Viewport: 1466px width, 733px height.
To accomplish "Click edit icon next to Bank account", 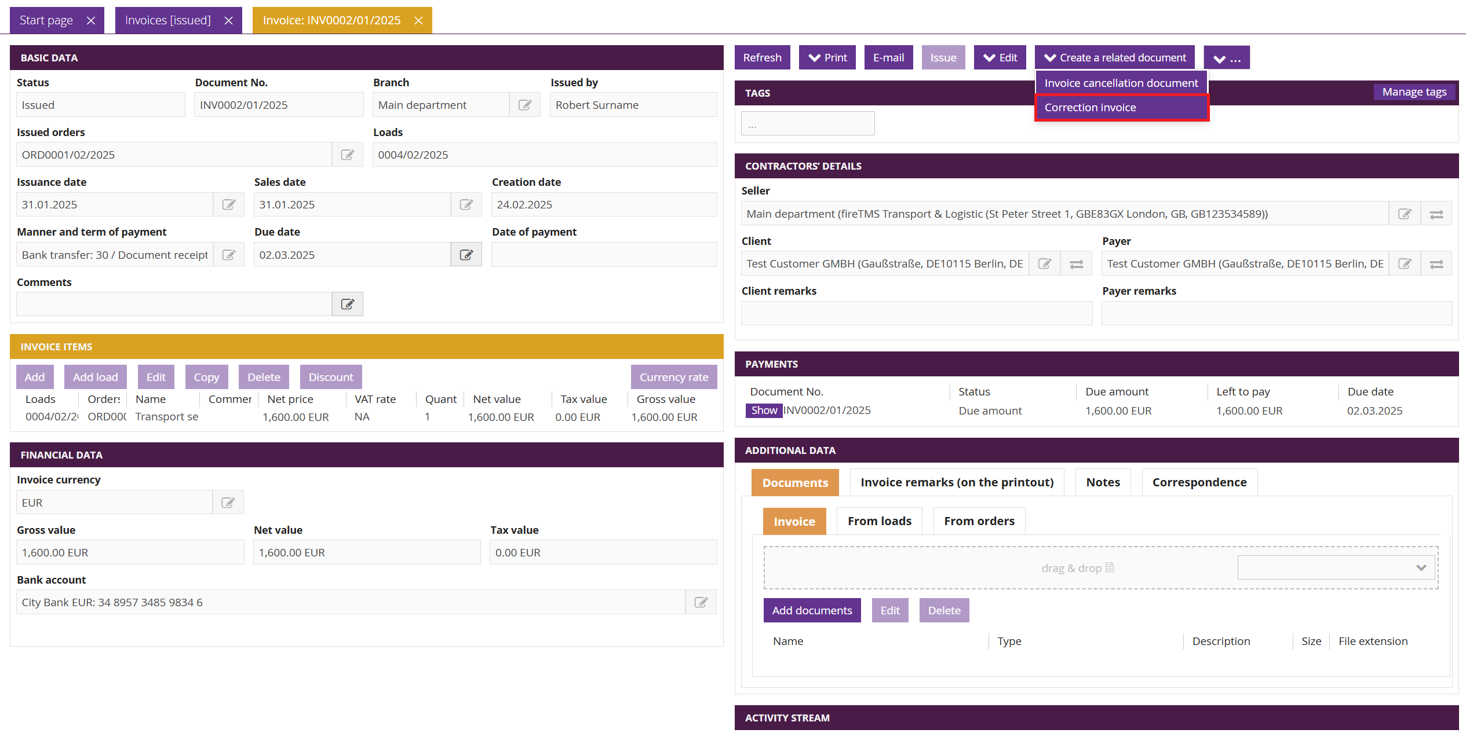I will coord(701,602).
